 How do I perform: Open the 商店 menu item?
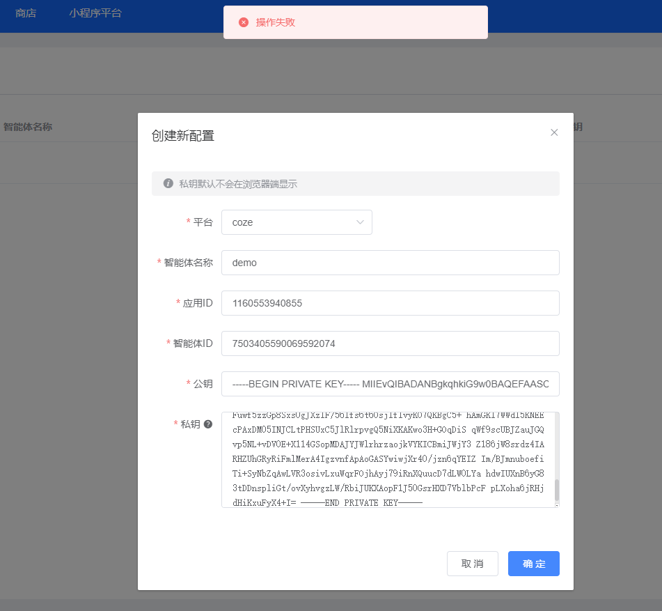coord(26,13)
